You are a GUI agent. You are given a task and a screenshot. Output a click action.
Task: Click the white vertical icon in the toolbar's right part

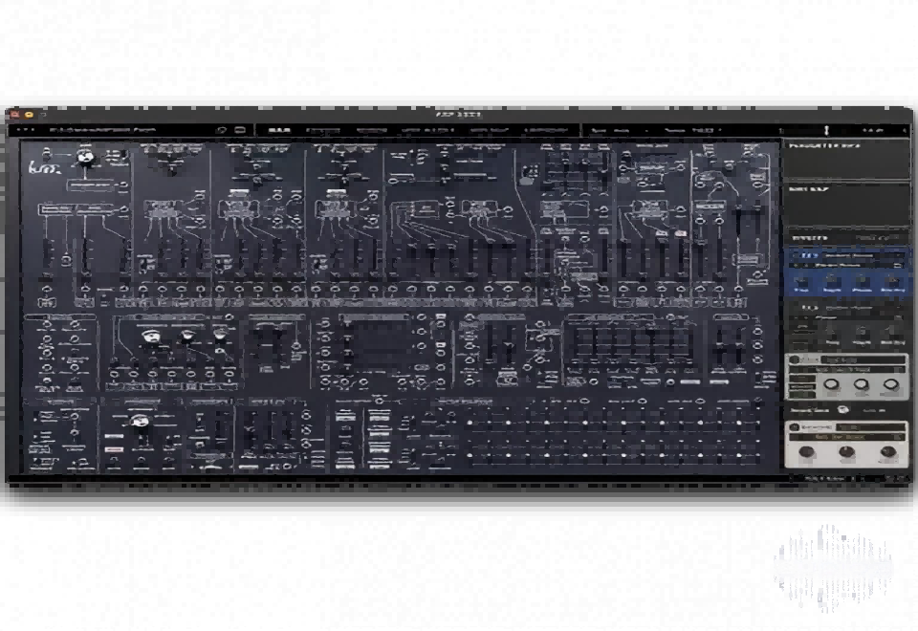point(826,130)
